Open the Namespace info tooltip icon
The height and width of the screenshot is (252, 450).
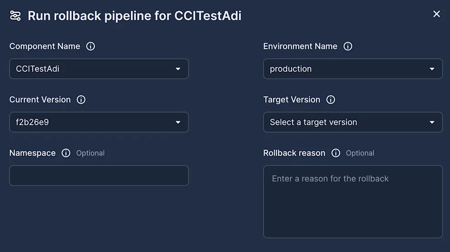click(66, 153)
